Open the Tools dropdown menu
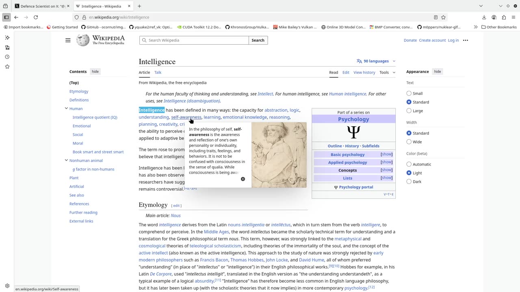The image size is (520, 292). [387, 73]
